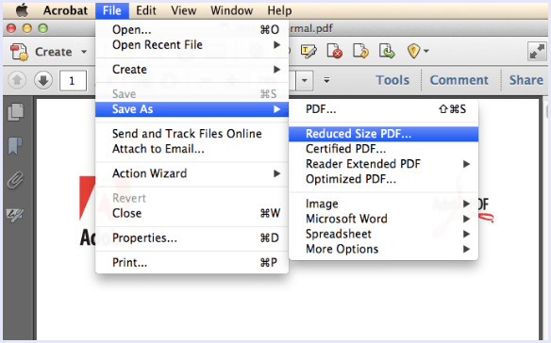Open the Edit menu

tap(146, 10)
